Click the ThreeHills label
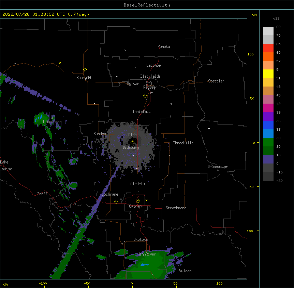The height and width of the screenshot is (288, 294). point(183,143)
